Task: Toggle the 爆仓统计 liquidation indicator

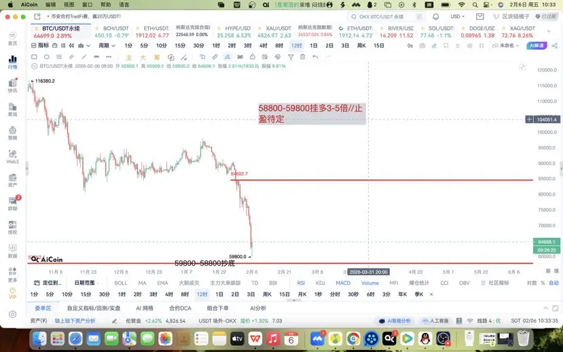Action: [x=418, y=283]
